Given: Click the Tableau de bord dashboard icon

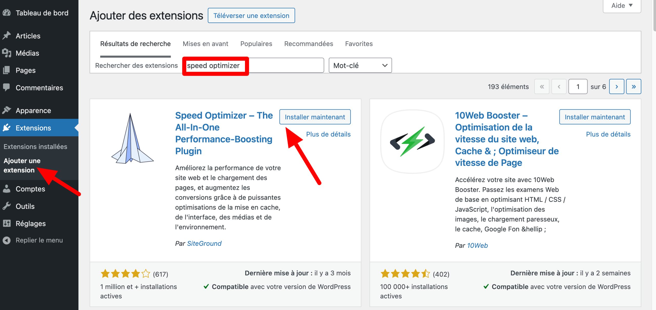Looking at the screenshot, I should [7, 13].
